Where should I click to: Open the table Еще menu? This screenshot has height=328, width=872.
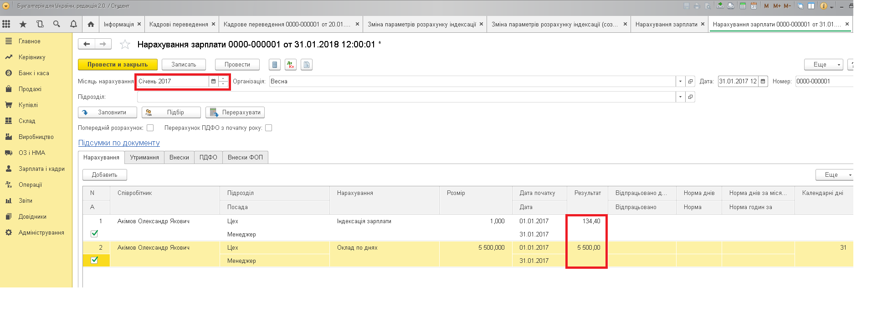pos(835,175)
